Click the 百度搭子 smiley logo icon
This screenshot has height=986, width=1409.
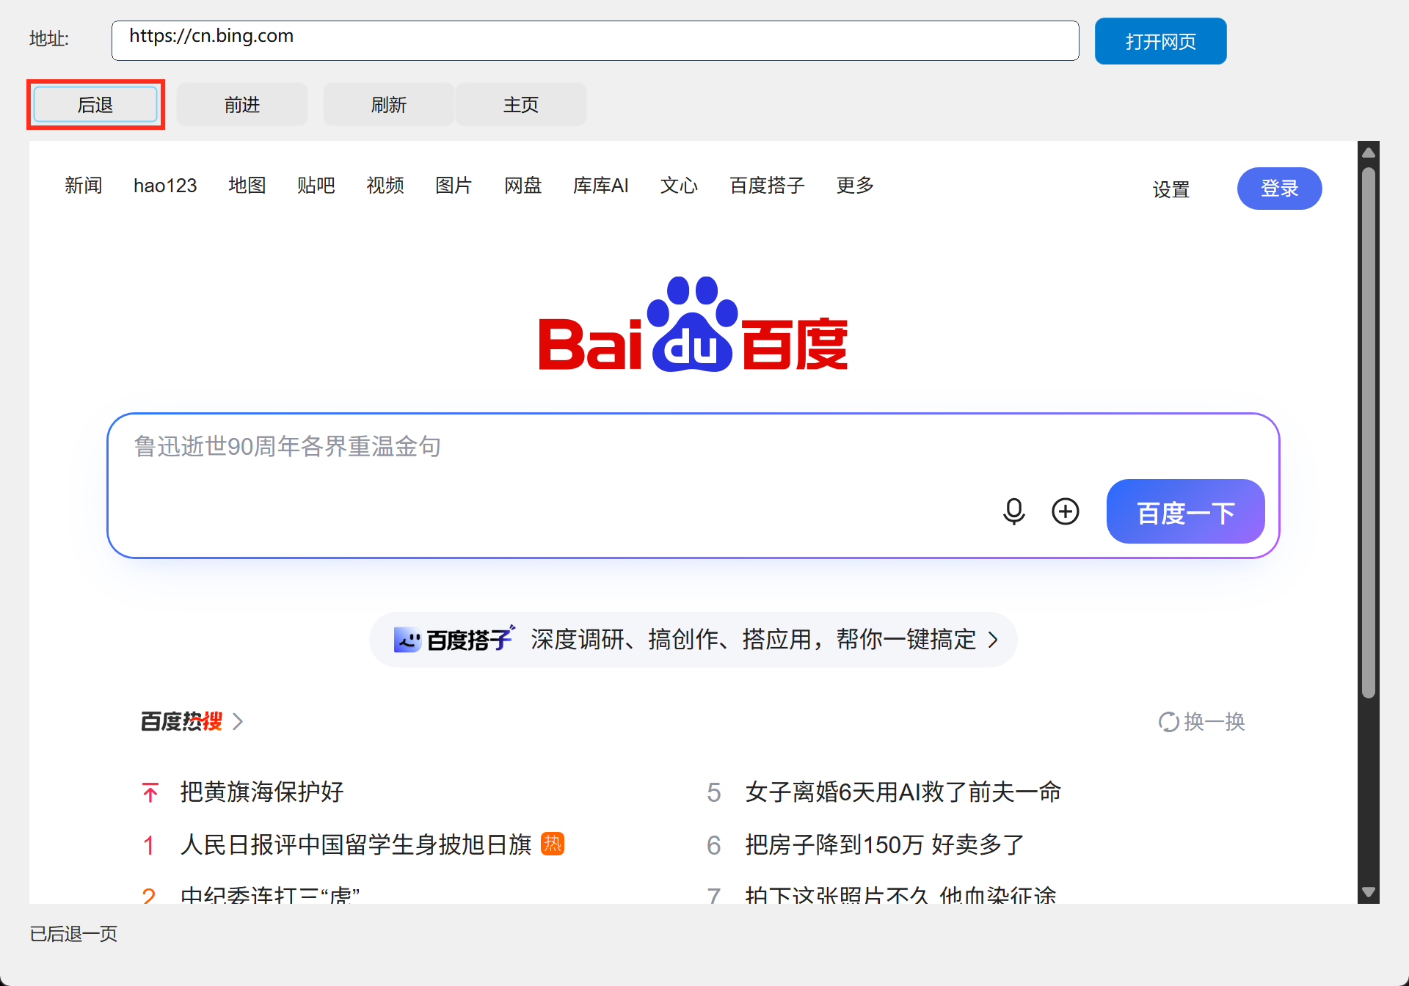[x=407, y=640]
